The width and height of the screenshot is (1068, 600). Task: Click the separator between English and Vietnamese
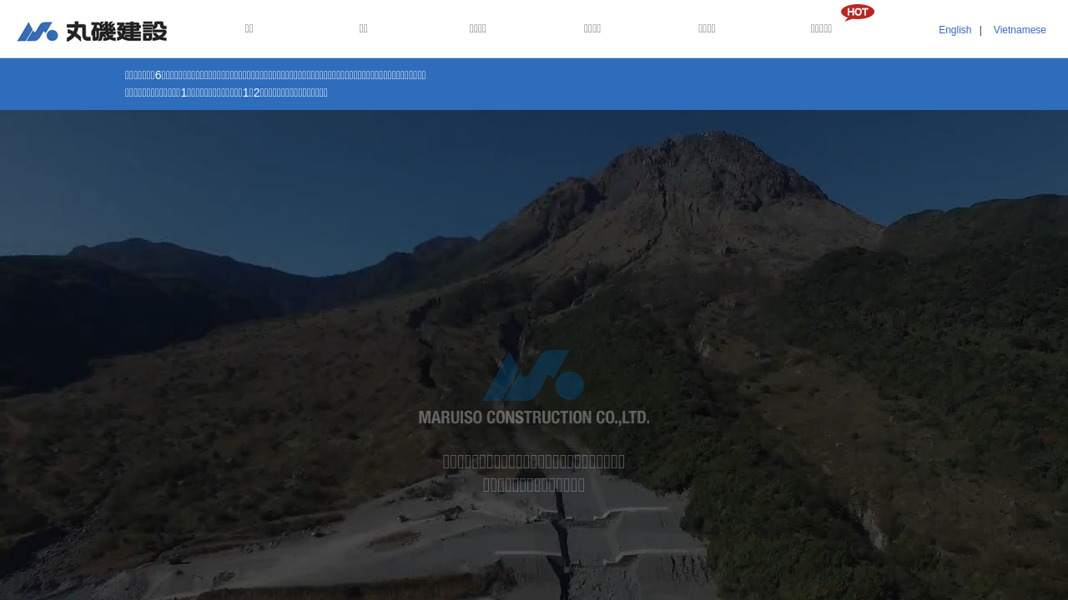pyautogui.click(x=980, y=30)
